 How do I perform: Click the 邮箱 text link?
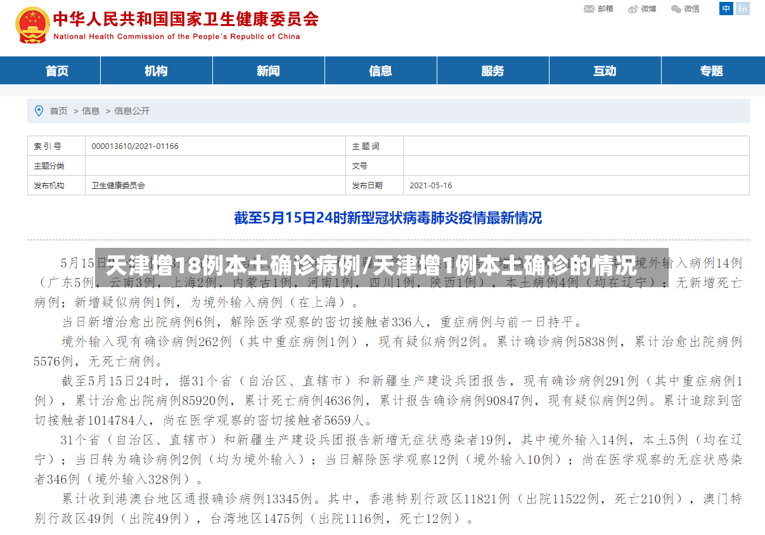click(605, 9)
